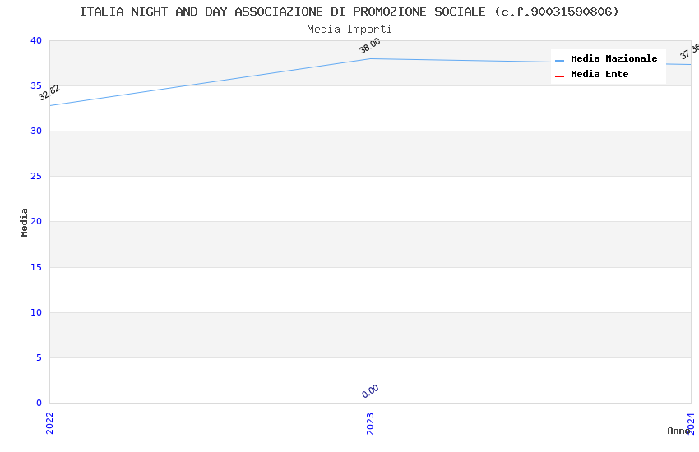Screen dimensions: 699x452
Task: Click the chart title with c.f.90031590806
Action: (x=349, y=12)
